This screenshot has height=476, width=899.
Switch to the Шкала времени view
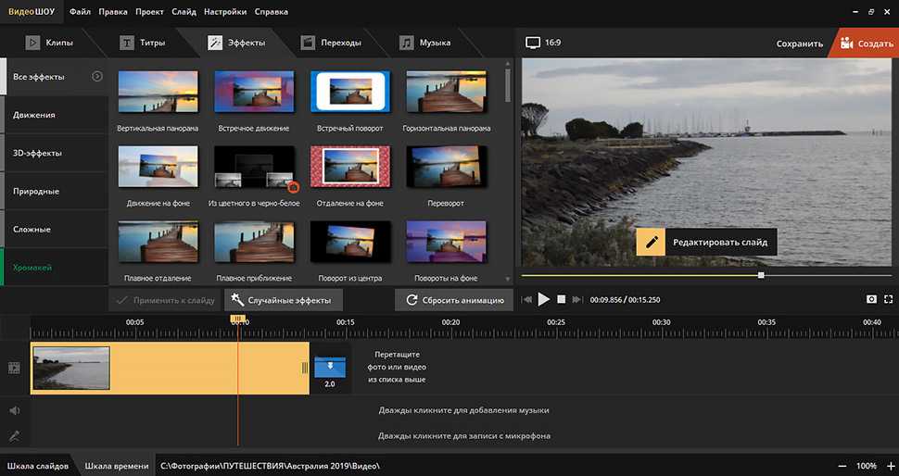tap(116, 466)
